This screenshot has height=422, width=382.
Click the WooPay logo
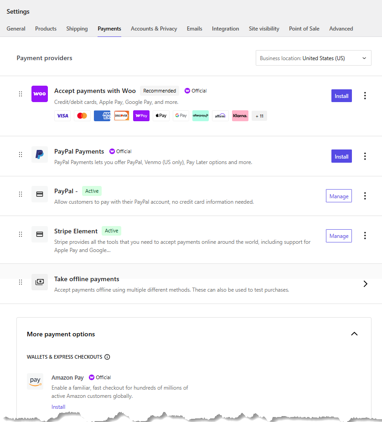[x=141, y=116]
